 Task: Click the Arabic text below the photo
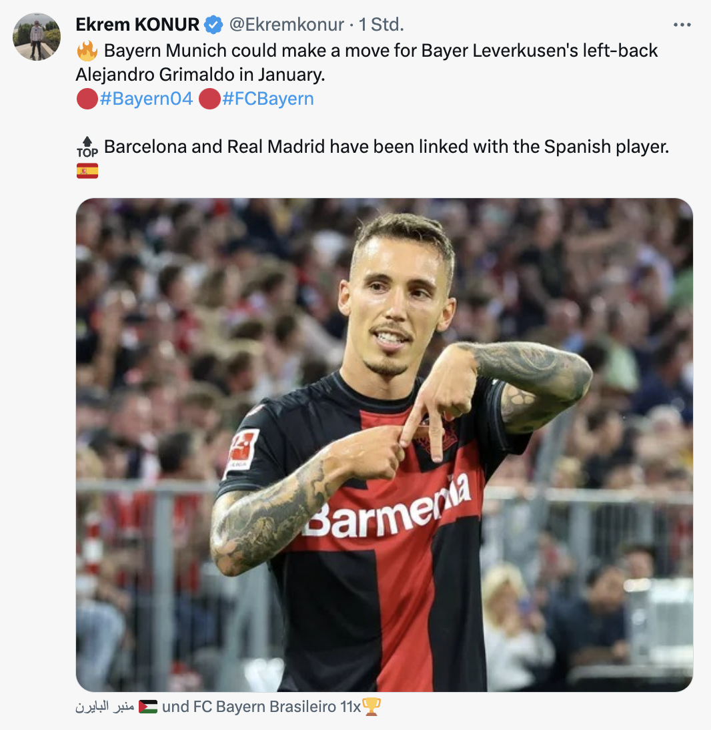pyautogui.click(x=105, y=707)
